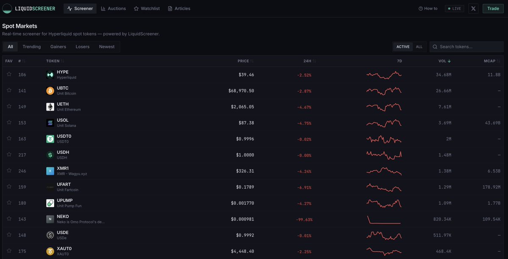508x259 pixels.
Task: Click the UBTC Bitcoin token icon
Action: click(x=50, y=91)
